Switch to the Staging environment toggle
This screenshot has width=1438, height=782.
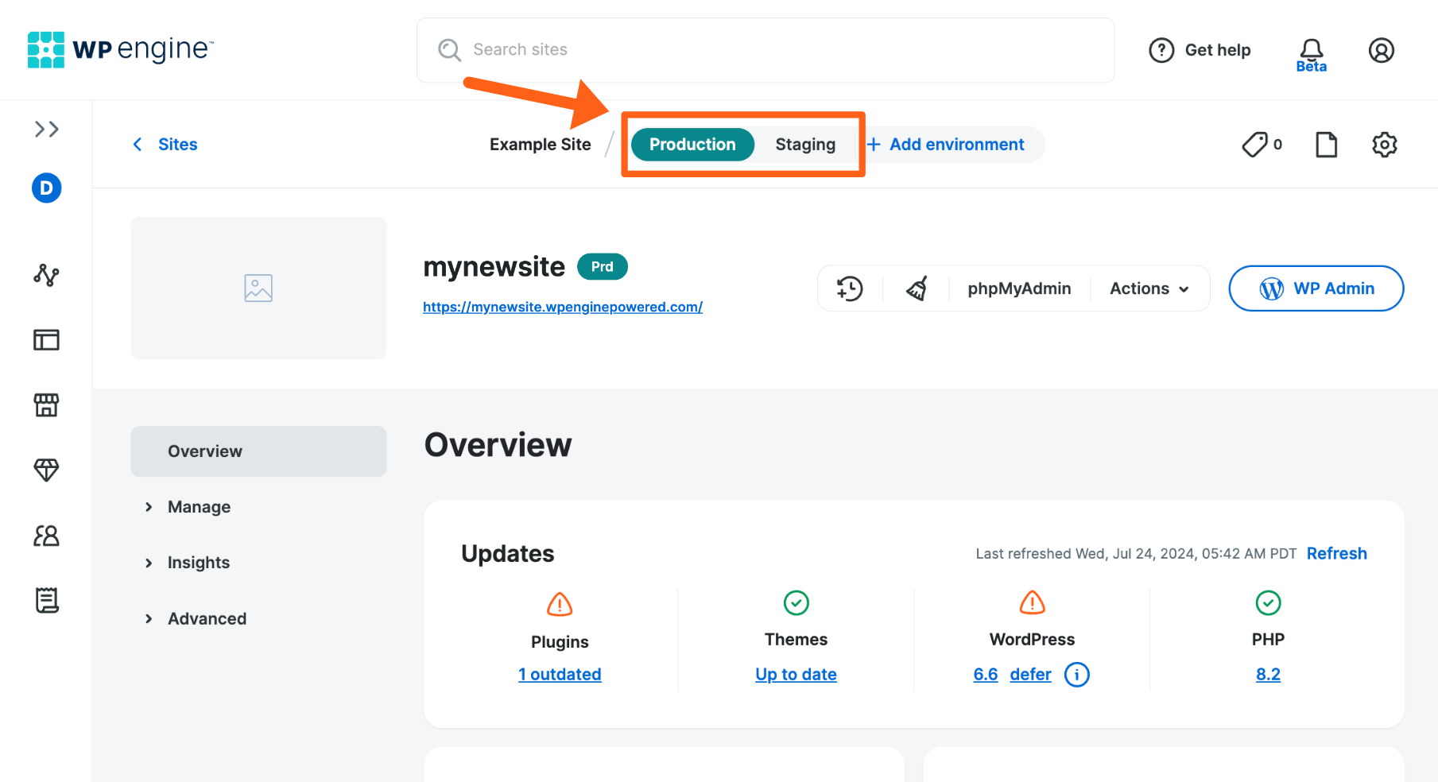(x=804, y=144)
